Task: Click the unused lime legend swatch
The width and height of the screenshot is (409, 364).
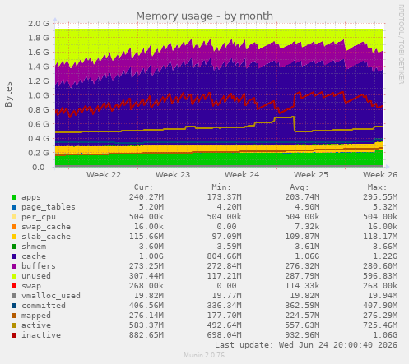Action: point(14,276)
